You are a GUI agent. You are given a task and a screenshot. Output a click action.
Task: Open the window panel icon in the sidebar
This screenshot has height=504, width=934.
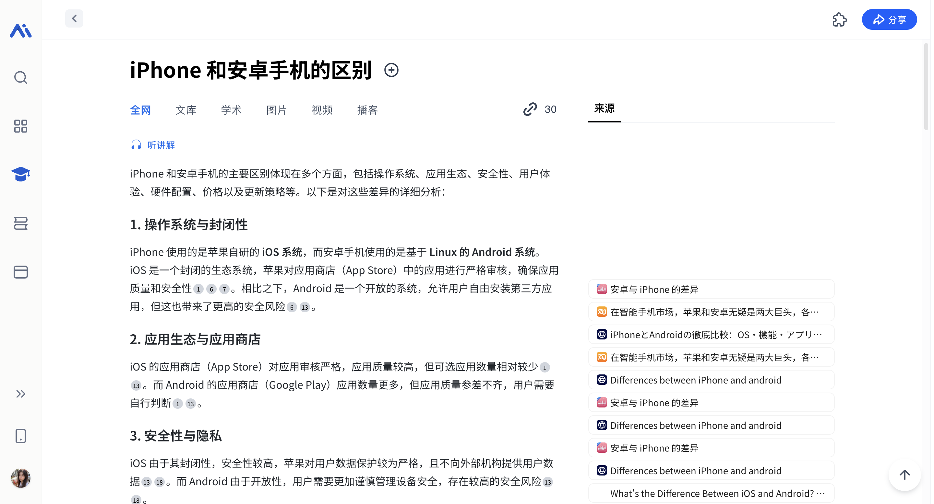point(21,272)
